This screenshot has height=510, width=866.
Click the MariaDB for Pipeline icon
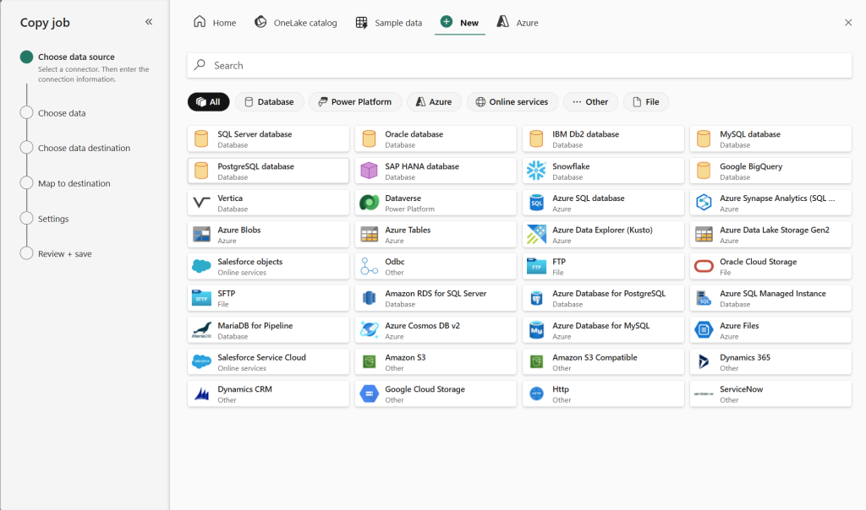(201, 330)
